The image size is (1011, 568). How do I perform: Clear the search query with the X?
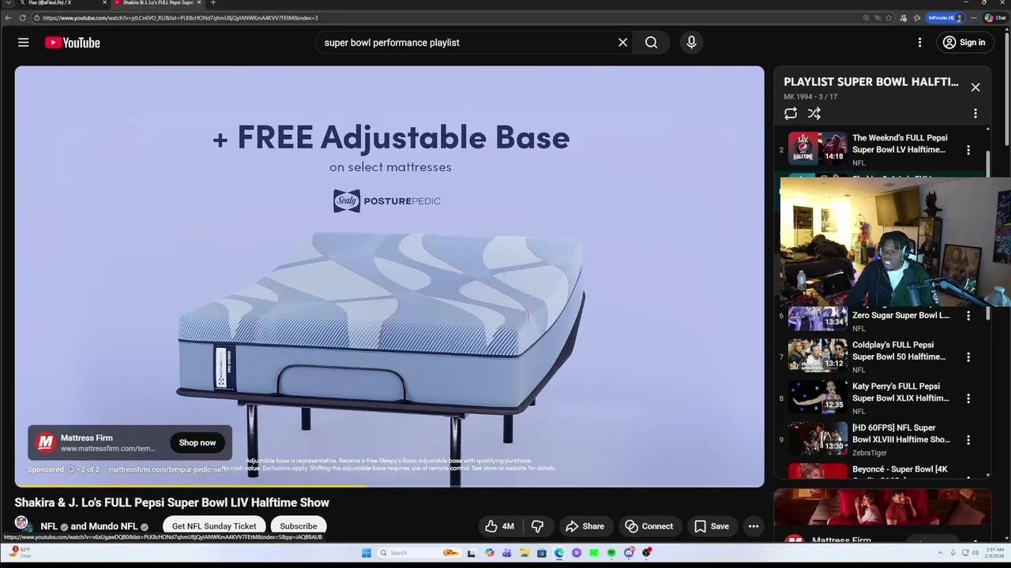tap(622, 43)
